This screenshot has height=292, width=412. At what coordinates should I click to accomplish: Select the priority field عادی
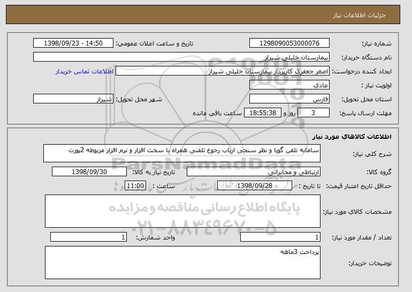click(x=289, y=85)
